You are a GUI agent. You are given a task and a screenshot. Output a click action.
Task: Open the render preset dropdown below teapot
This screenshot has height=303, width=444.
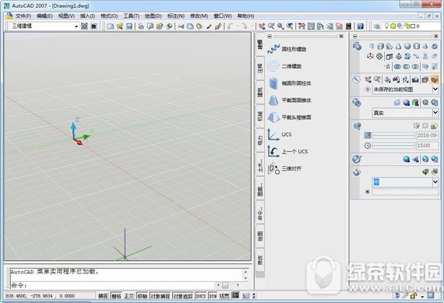point(435,182)
